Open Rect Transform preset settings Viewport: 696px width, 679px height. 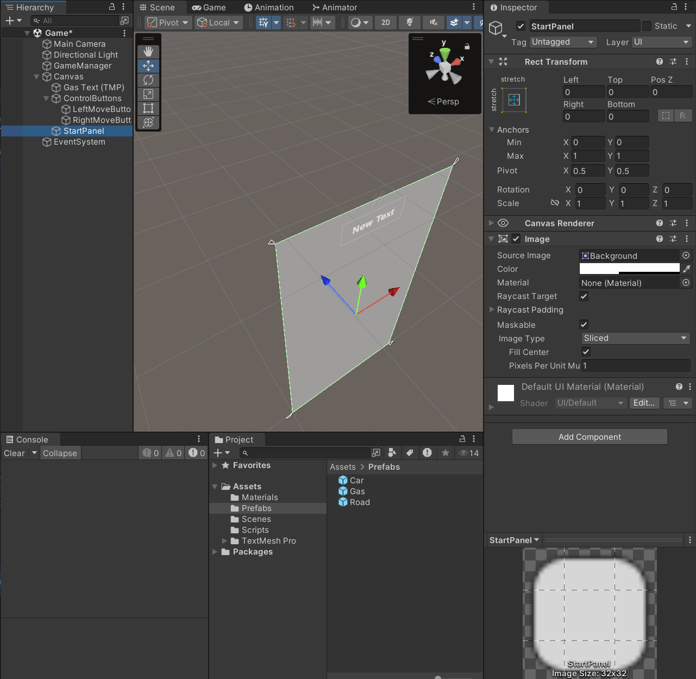pyautogui.click(x=673, y=61)
